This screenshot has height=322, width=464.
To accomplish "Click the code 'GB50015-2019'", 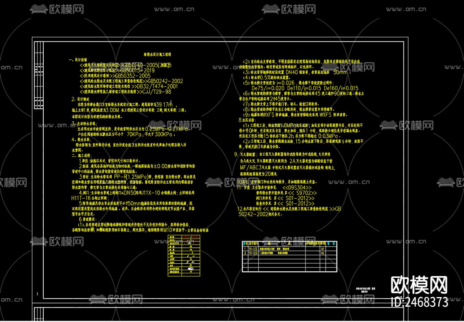I will (137, 71).
